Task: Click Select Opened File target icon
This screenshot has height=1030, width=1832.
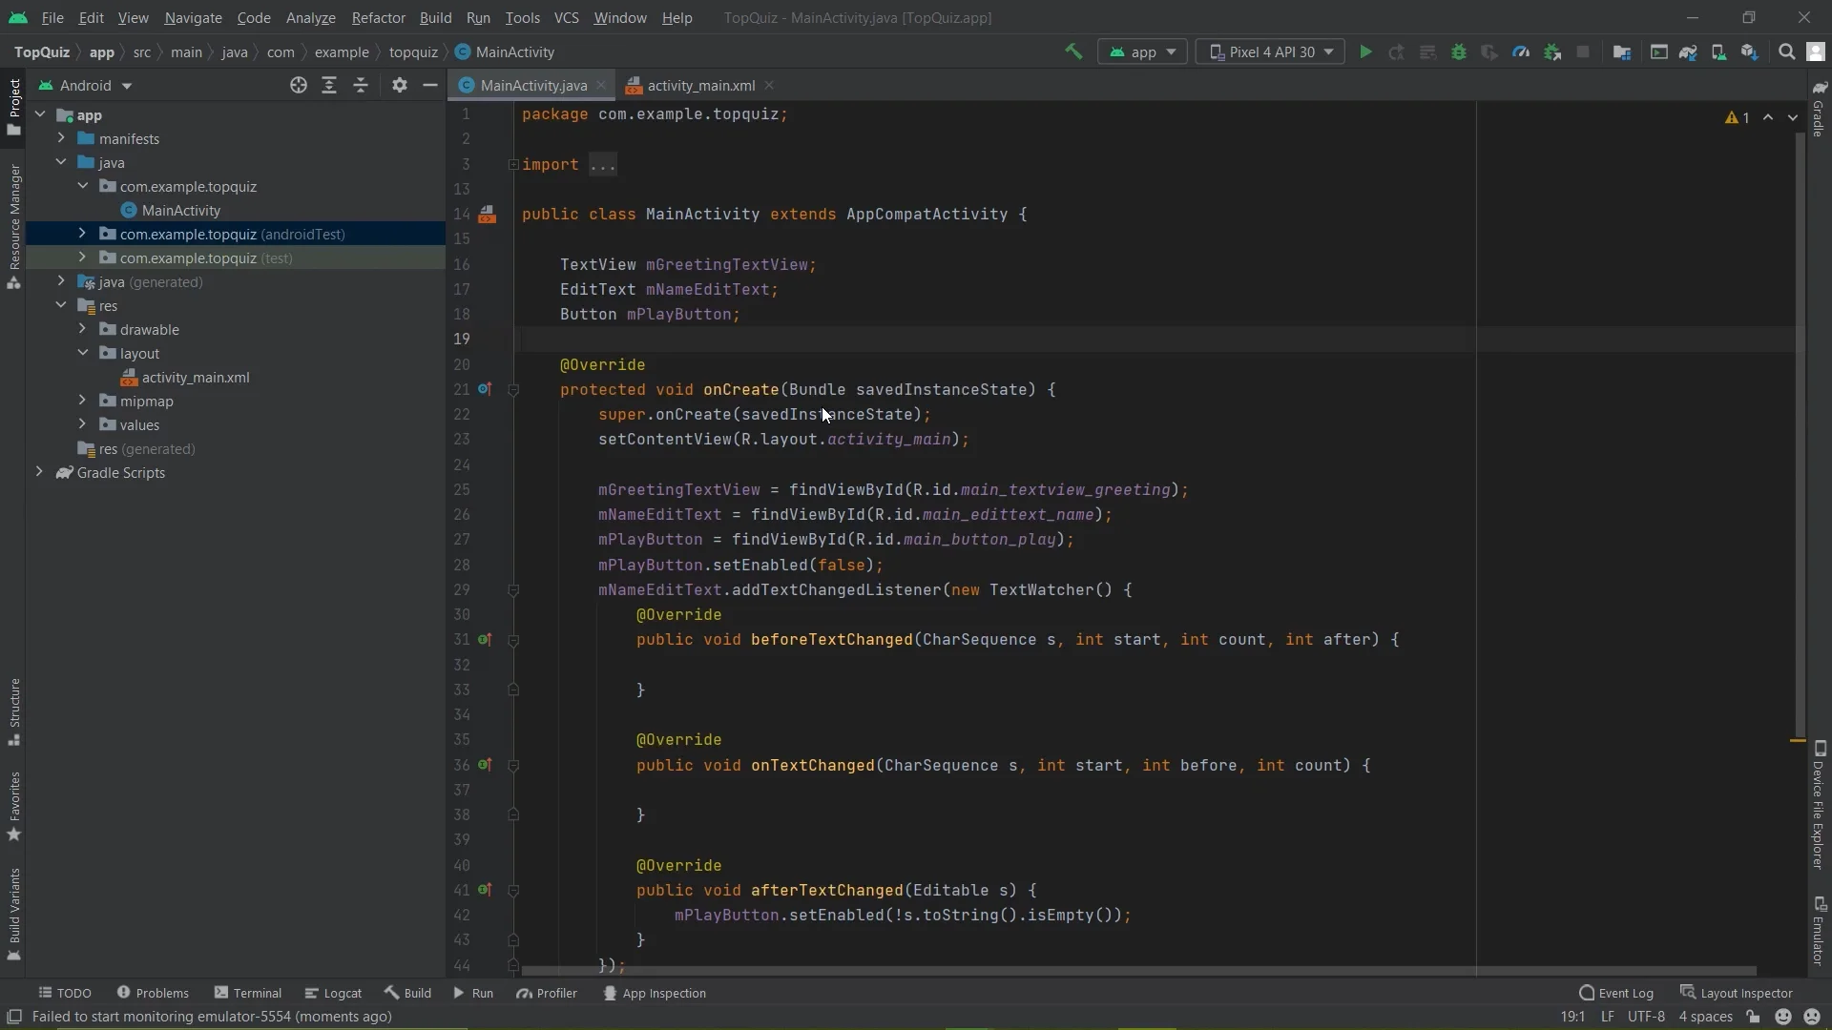Action: (x=299, y=86)
